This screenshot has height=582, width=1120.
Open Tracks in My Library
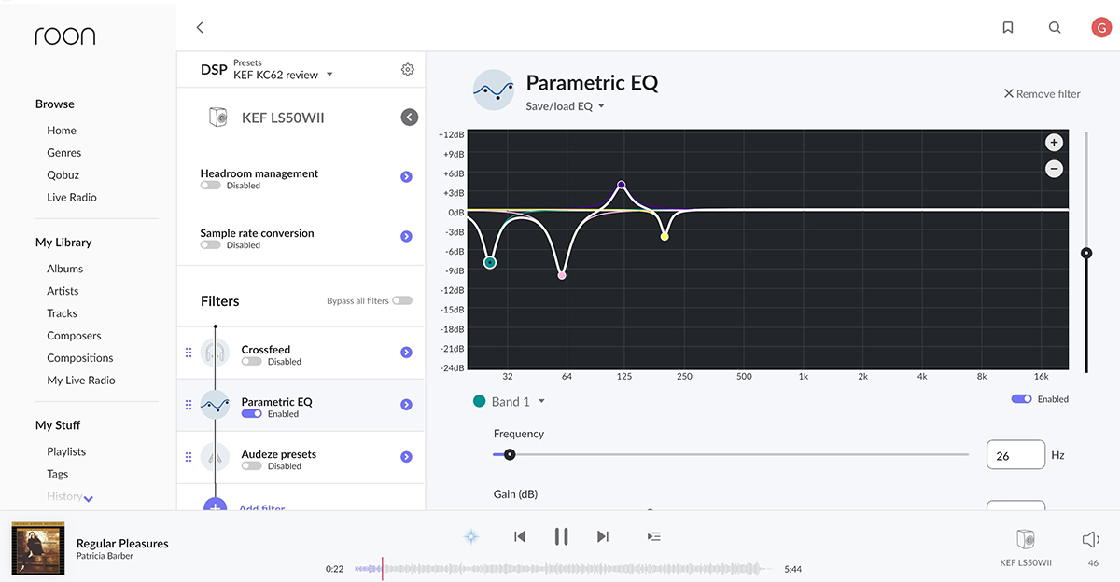click(63, 313)
